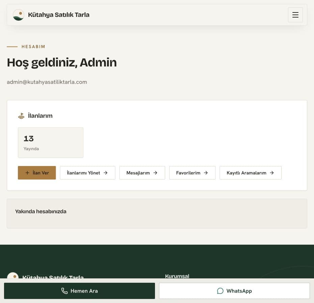Click the phone icon in Hemen Ara

click(x=64, y=291)
